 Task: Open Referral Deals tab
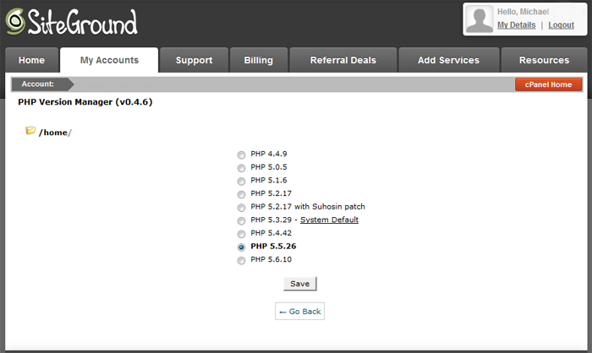[343, 60]
